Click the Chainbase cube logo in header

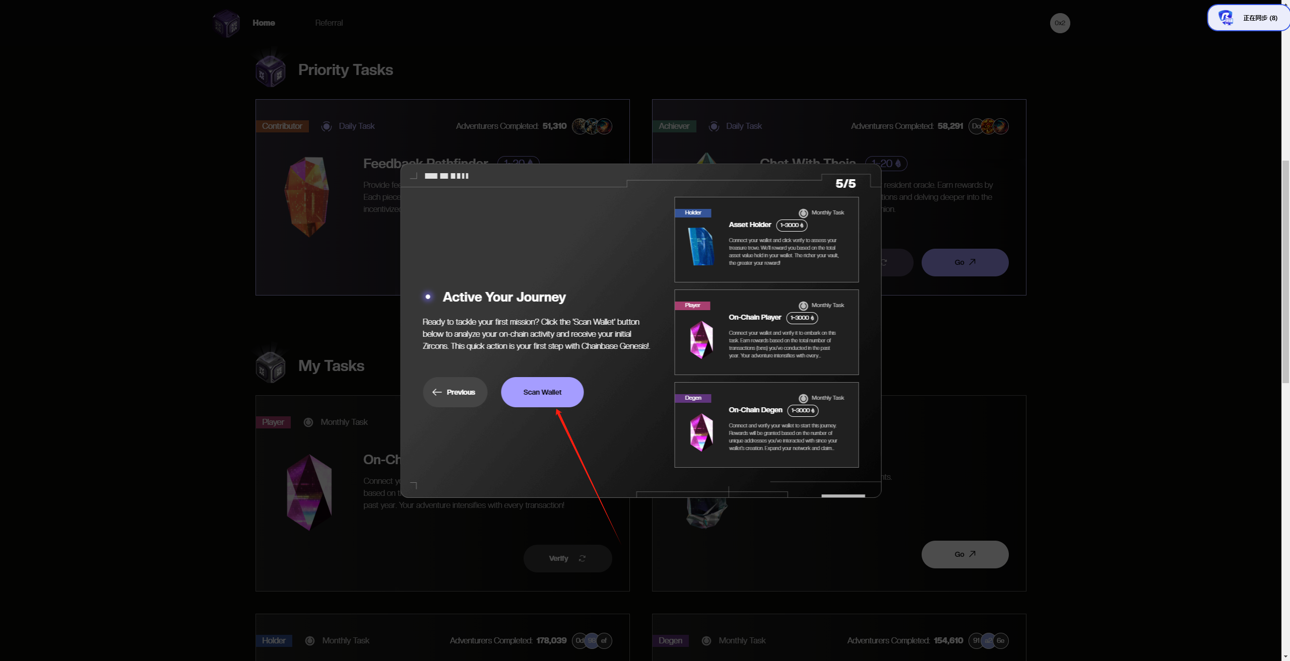point(226,23)
